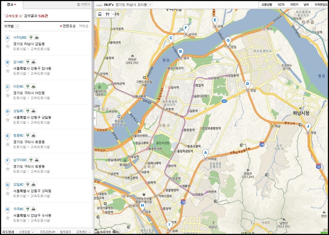Image resolution: width=329 pixels, height=235 pixels.
Task: Collapse the side panel with the arrow handle
Action: pos(95,118)
